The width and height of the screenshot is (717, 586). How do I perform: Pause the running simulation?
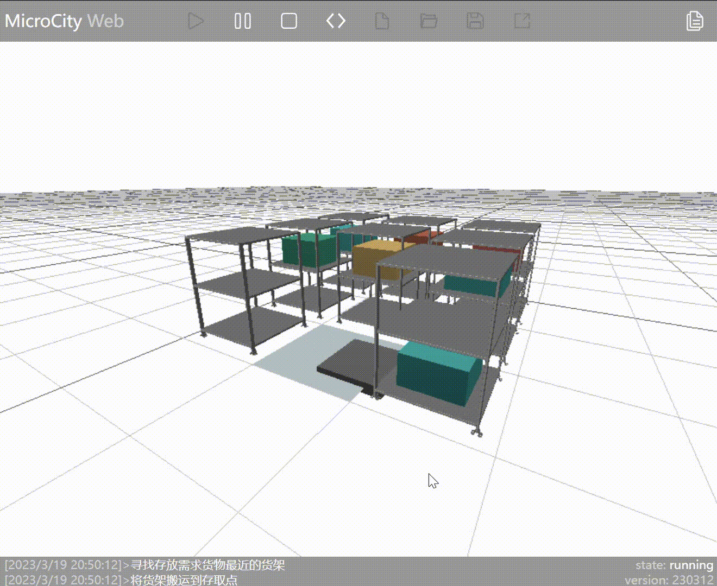click(x=242, y=21)
